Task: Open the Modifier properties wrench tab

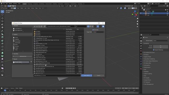Action: point(141,56)
